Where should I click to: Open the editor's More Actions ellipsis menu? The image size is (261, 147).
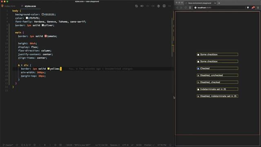point(170,6)
